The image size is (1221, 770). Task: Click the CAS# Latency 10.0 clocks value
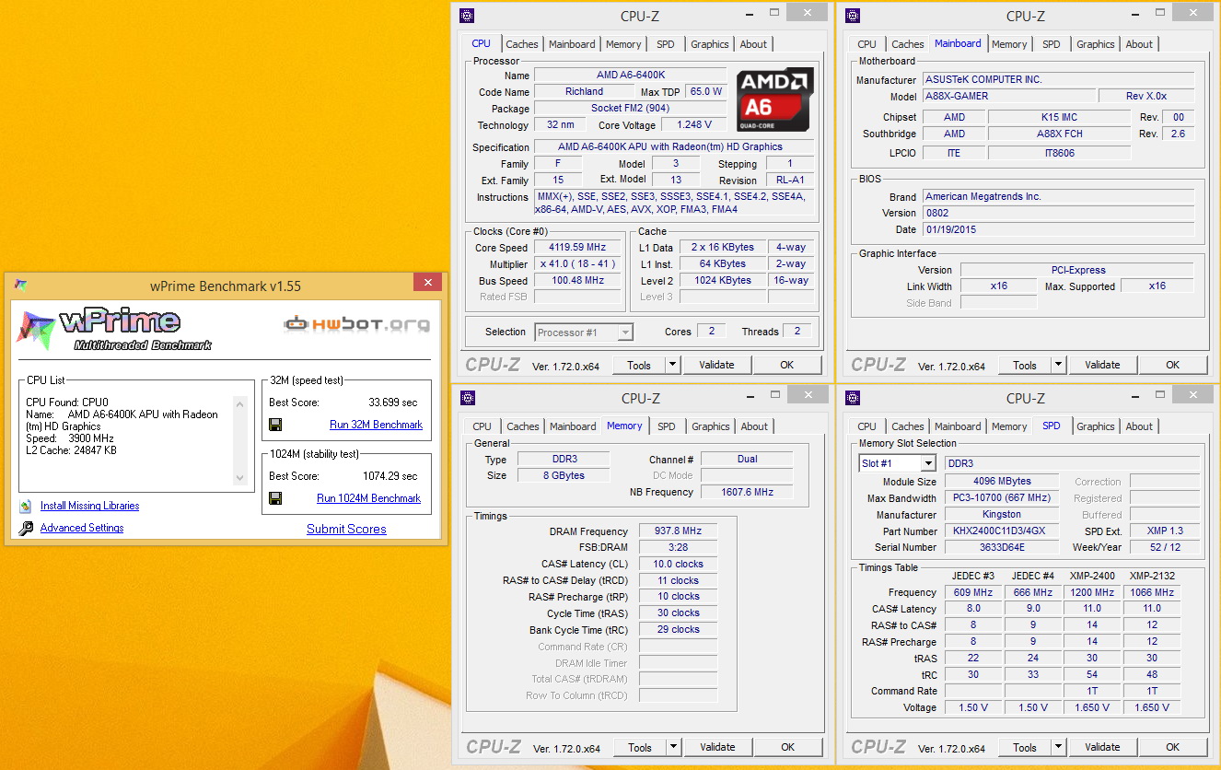coord(677,564)
